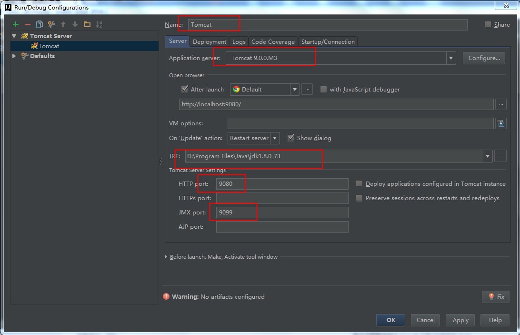Open the VM options expand-field icon
The height and width of the screenshot is (335, 520).
pos(501,123)
